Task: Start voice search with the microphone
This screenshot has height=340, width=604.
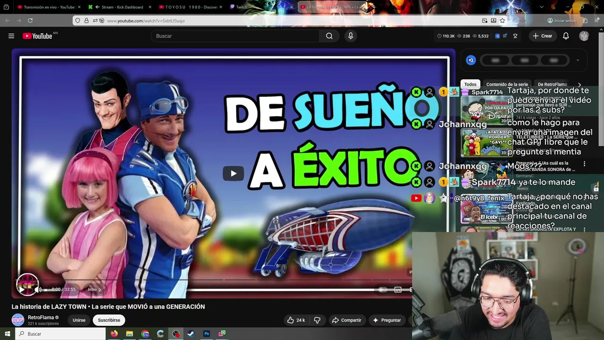Action: click(351, 36)
